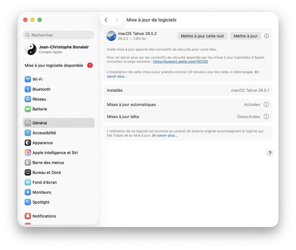The image size is (296, 250).
Task: Click the Mettre à jour button
Action: tap(245, 36)
